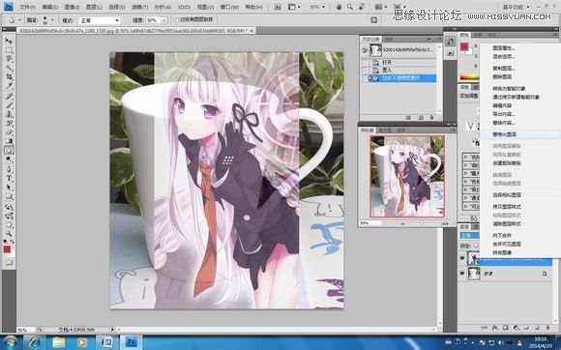Open 基本功能 workspace switcher

pyautogui.click(x=516, y=7)
